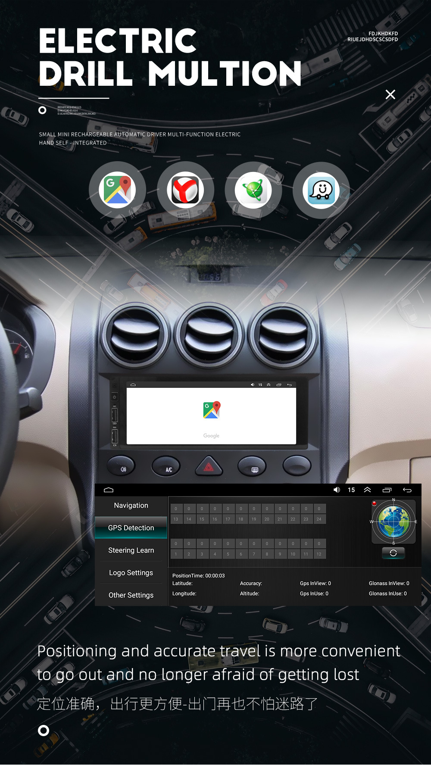Open recent apps icon in the GPS panel bar
Viewport: 431px width, 765px height.
click(x=387, y=490)
